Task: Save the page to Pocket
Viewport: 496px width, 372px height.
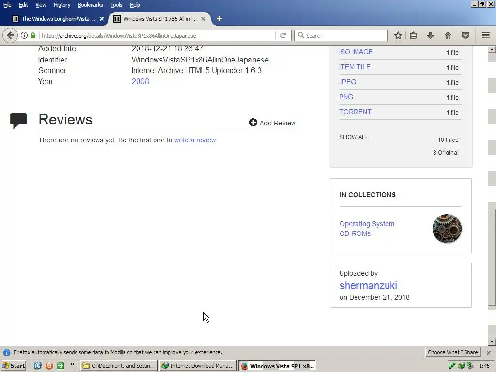Action: click(465, 35)
